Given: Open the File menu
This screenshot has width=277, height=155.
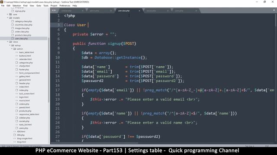Looking at the screenshot, I should pos(3,6).
